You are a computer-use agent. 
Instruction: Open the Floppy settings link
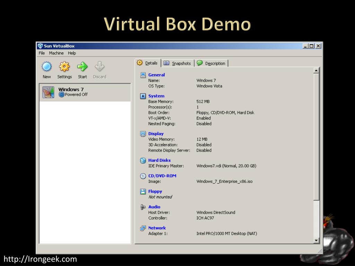point(155,192)
